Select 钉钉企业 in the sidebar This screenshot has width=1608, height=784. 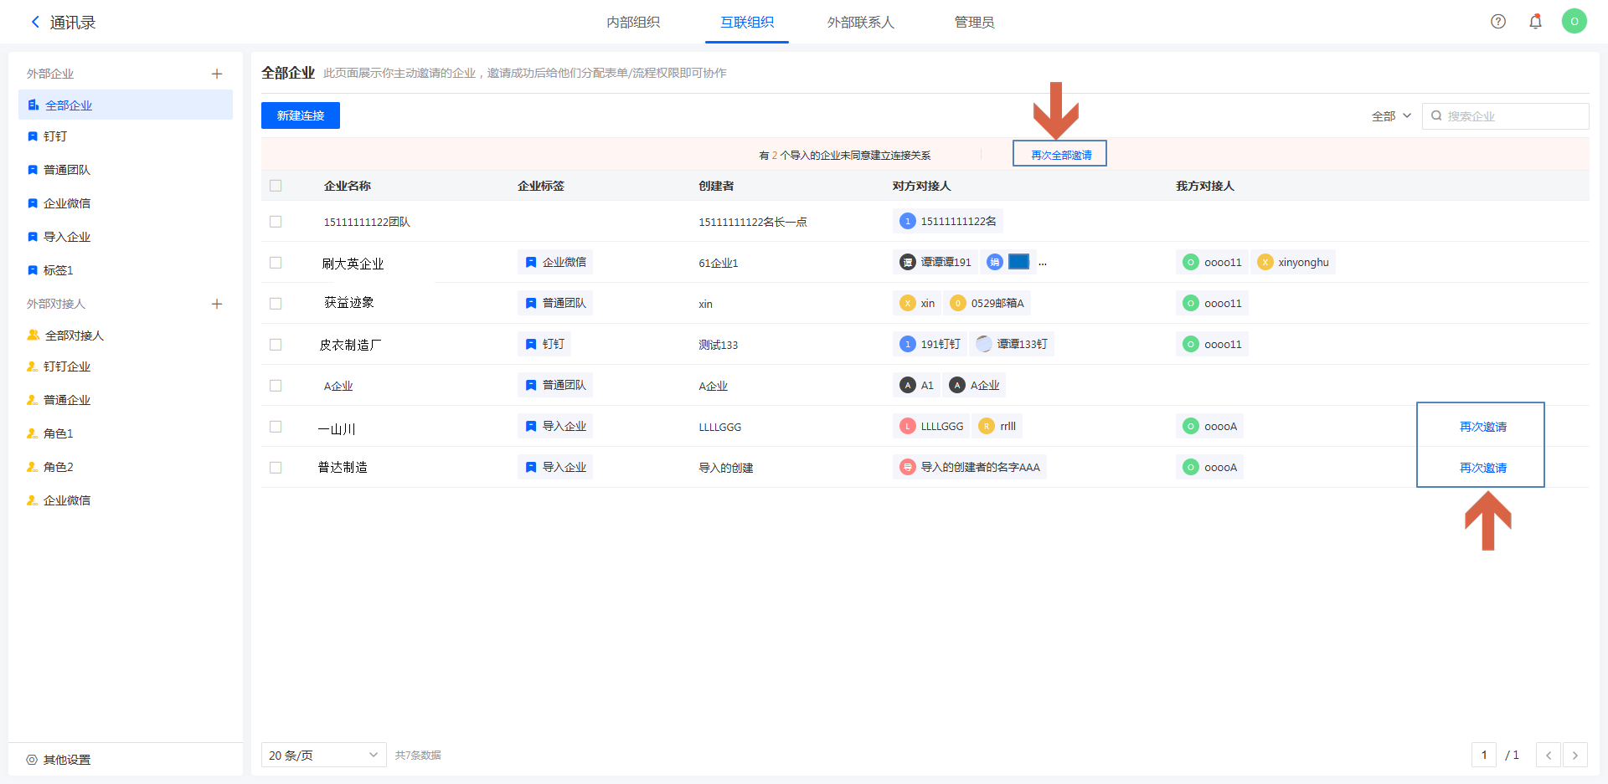(x=67, y=366)
